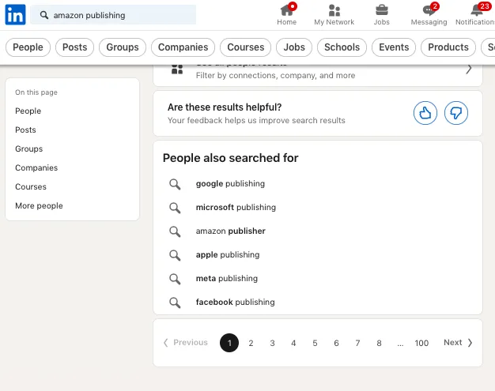Jump to Companies in On this page
The width and height of the screenshot is (495, 391).
click(36, 167)
